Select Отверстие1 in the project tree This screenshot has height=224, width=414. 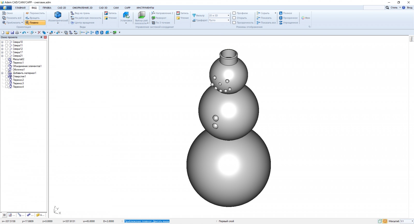click(19, 76)
